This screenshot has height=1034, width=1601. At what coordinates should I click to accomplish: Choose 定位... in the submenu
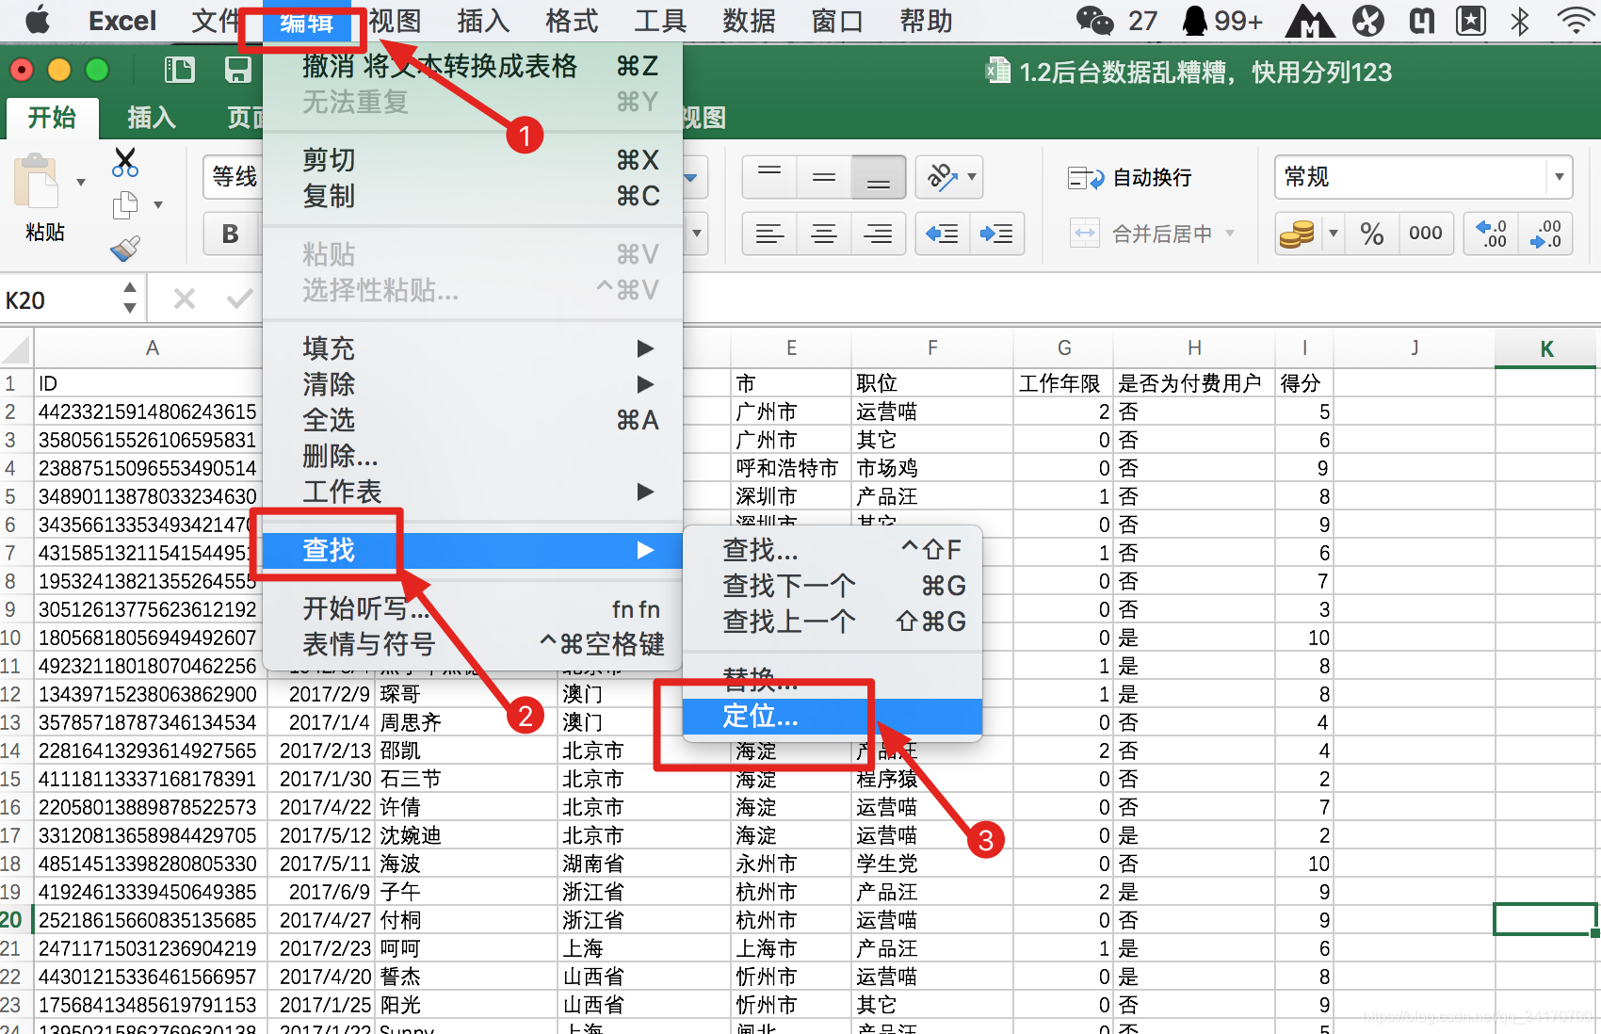[x=833, y=717]
